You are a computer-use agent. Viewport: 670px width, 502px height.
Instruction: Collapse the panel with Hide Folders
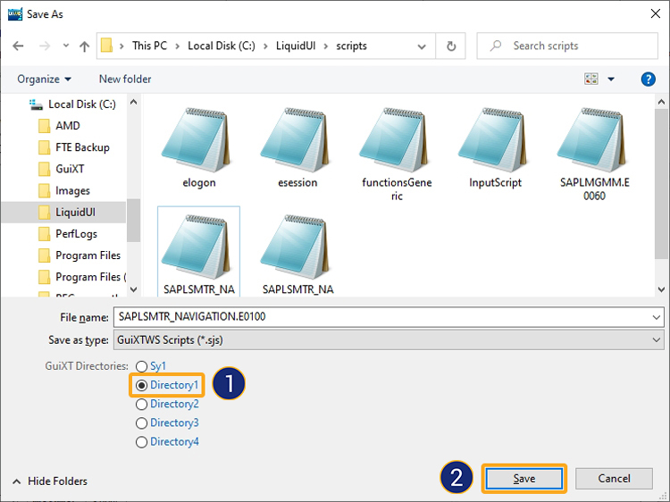50,481
